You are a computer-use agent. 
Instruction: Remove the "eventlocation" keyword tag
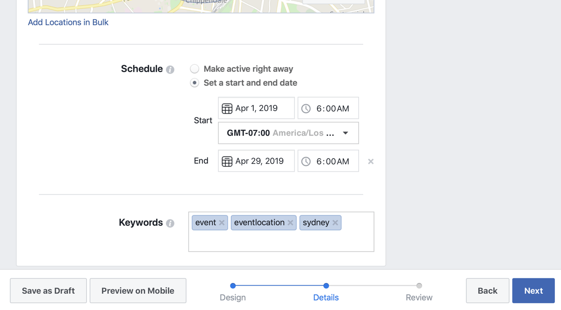290,222
